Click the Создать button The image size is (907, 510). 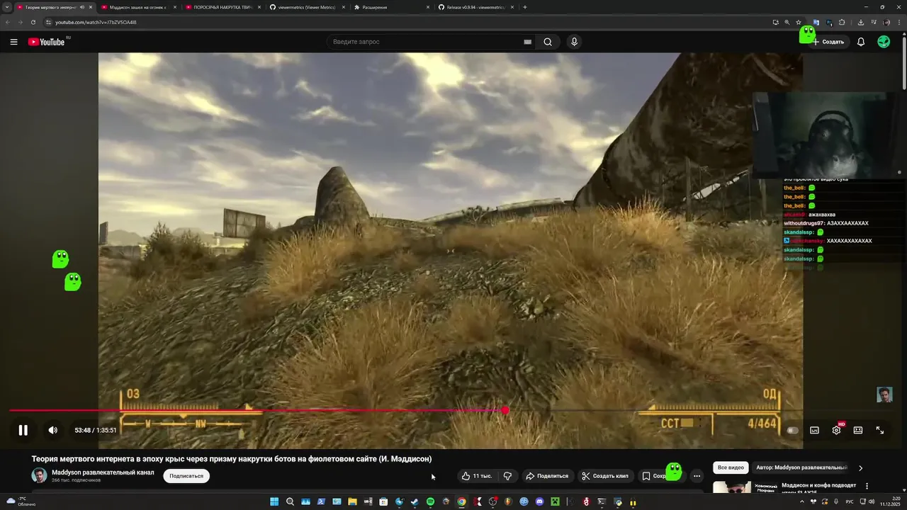tap(828, 42)
